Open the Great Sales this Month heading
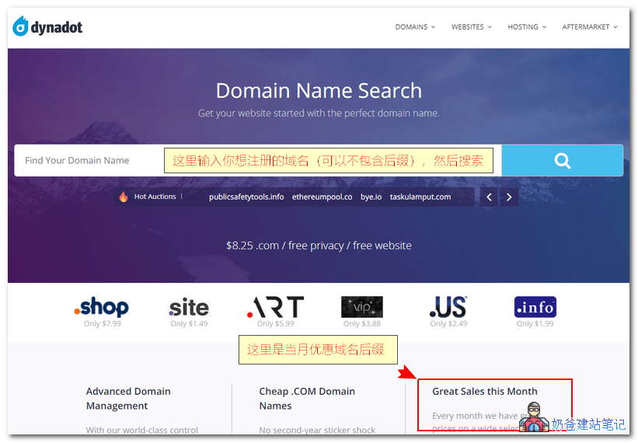This screenshot has height=443, width=638. (484, 392)
